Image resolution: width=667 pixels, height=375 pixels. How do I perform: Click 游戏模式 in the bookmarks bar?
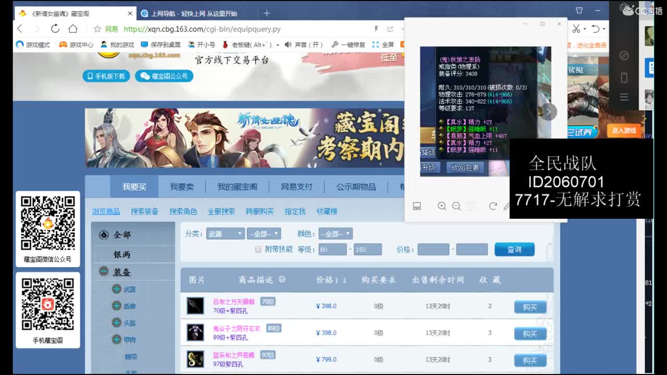point(33,45)
